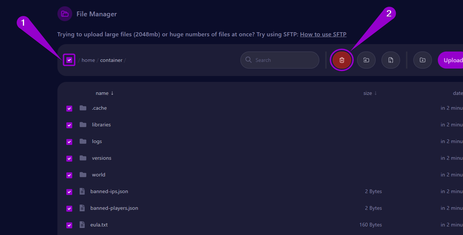Viewport: 463px width, 235px height.
Task: Click the Create new file icon
Action: [390, 60]
